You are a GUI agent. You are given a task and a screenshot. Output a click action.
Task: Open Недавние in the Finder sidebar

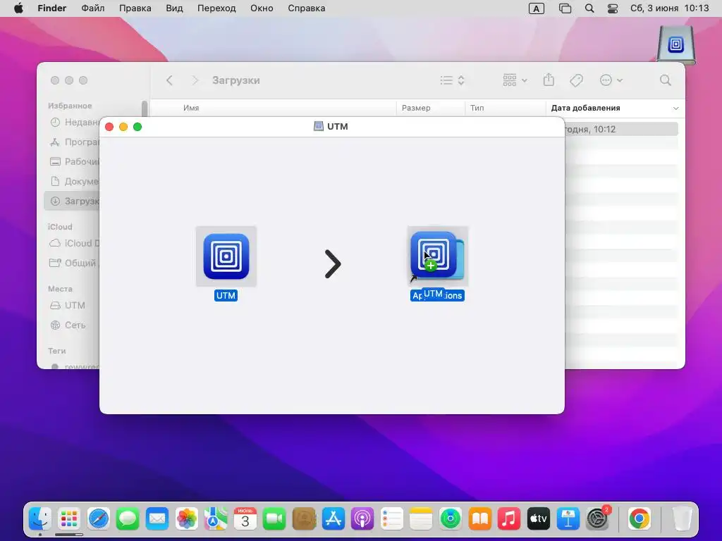[73, 123]
